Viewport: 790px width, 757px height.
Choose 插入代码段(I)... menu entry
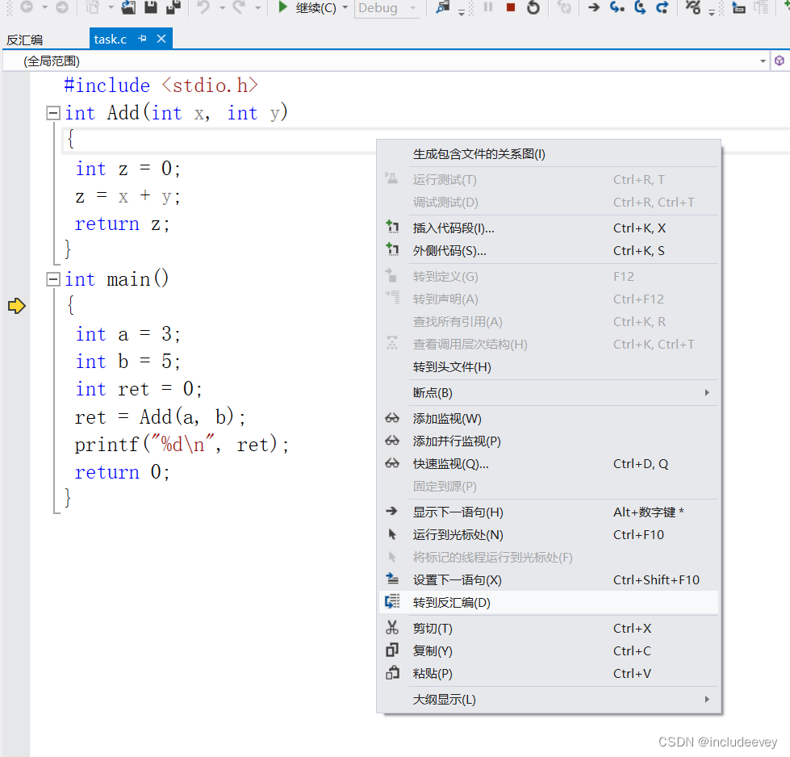[x=549, y=228]
